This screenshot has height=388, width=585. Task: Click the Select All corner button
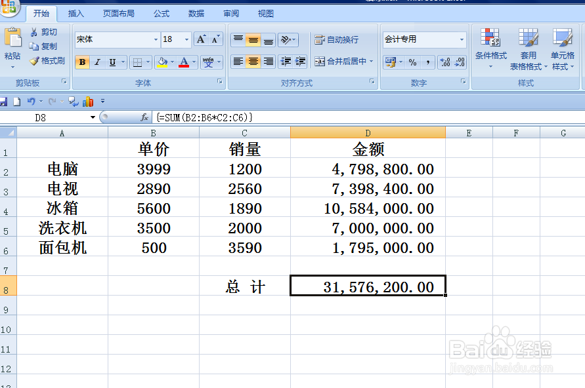coord(9,132)
